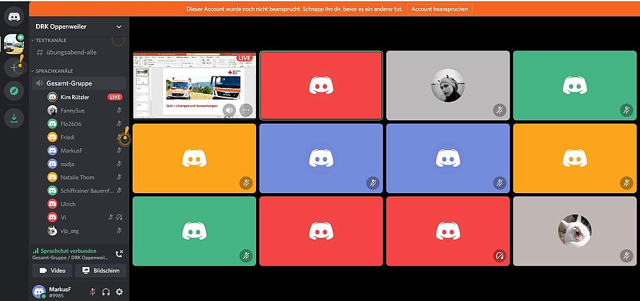Viewport: 640px width, 301px height.
Task: Click the download apps icon
Action: point(14,119)
